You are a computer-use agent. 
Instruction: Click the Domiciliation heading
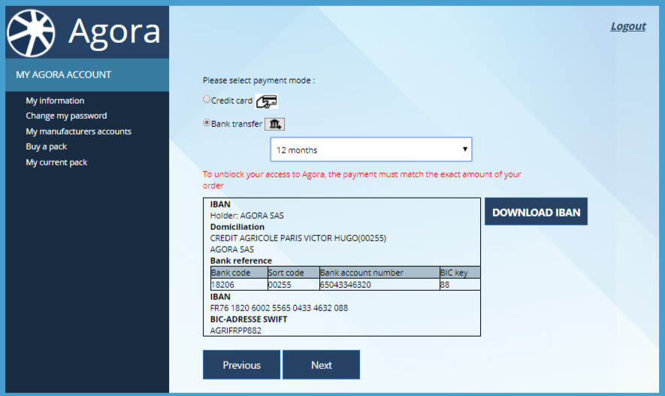pos(237,227)
